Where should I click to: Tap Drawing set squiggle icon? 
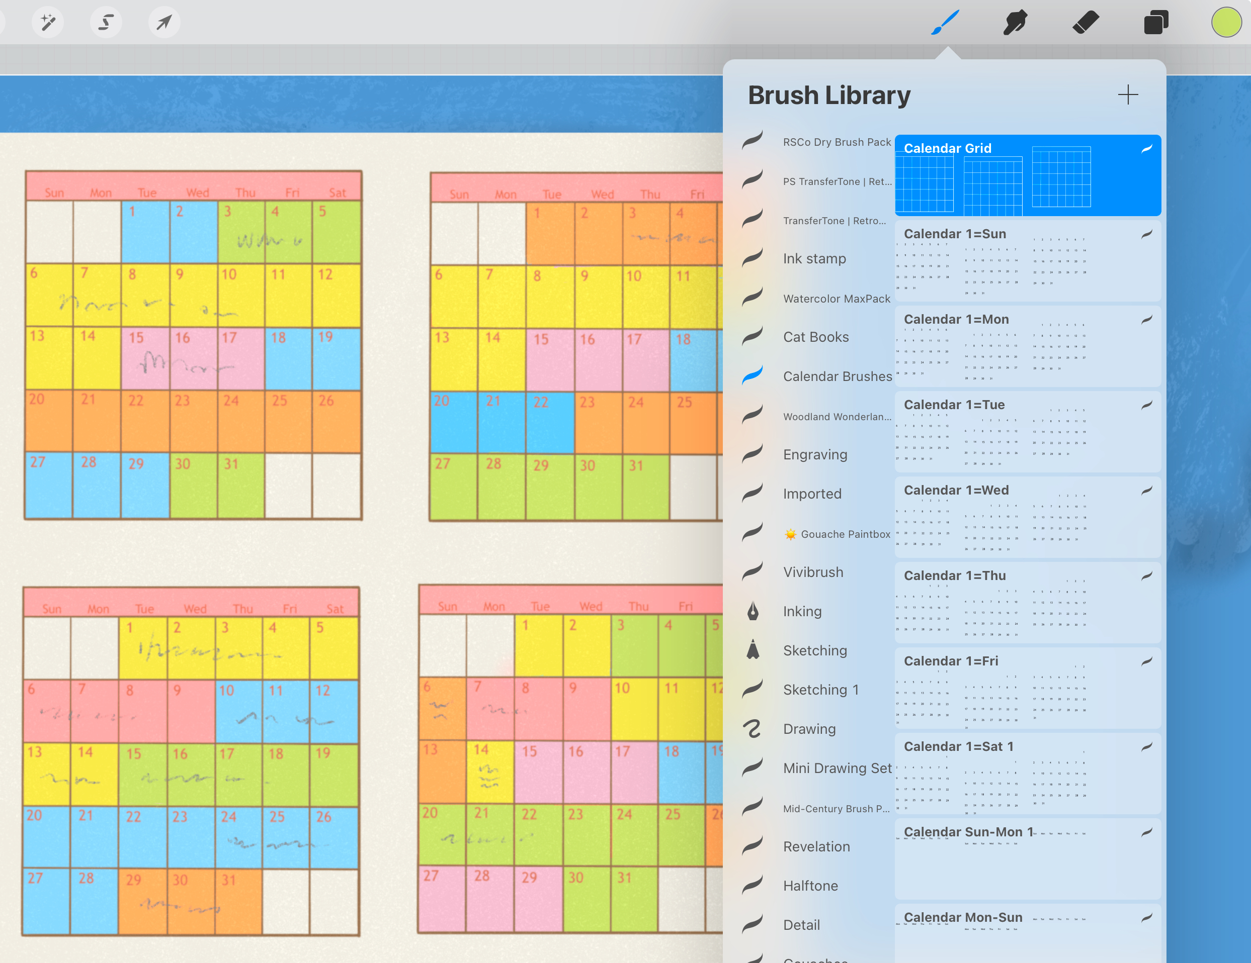(752, 728)
